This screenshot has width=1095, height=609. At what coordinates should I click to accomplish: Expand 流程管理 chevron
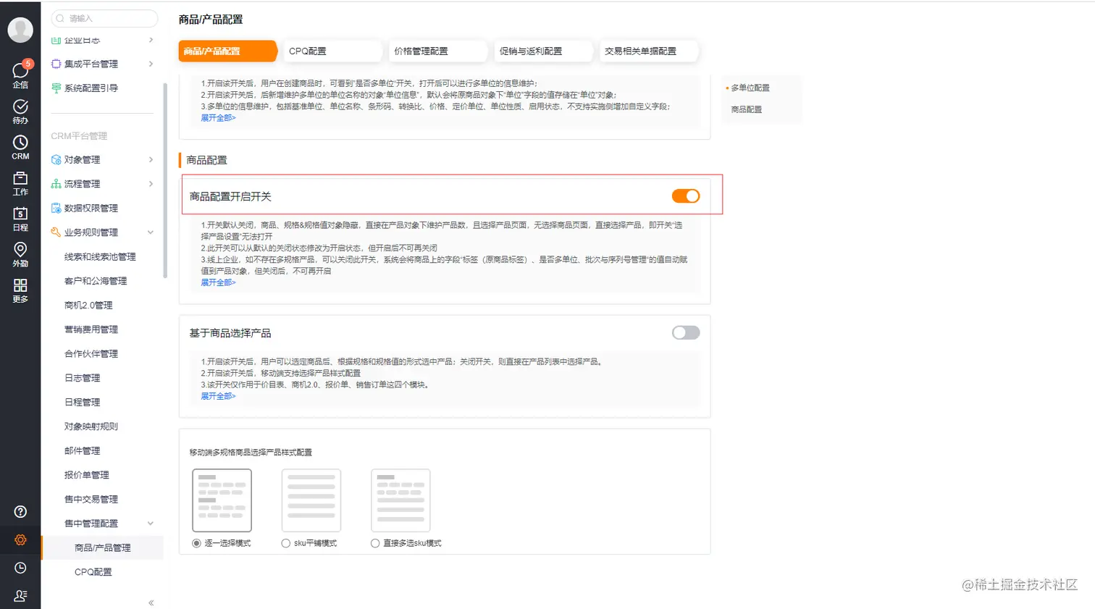151,184
